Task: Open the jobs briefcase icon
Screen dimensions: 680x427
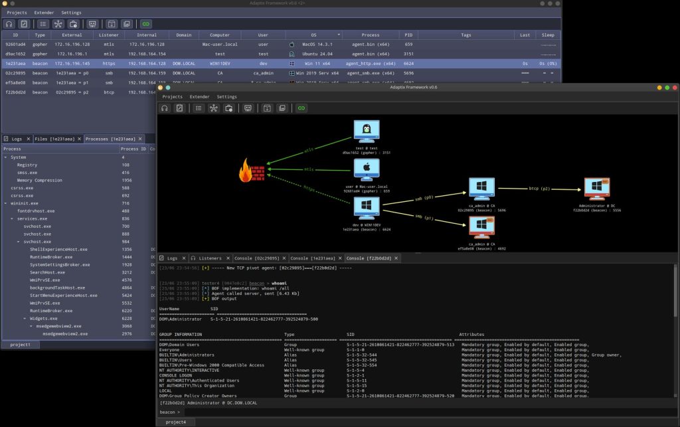Action: 229,108
